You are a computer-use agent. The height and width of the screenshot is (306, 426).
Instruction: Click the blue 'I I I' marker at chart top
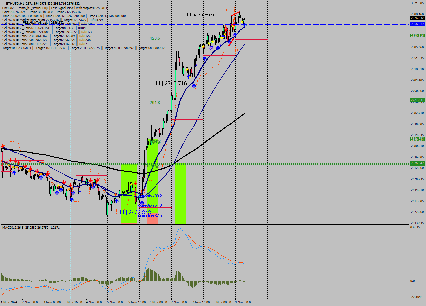(x=238, y=8)
